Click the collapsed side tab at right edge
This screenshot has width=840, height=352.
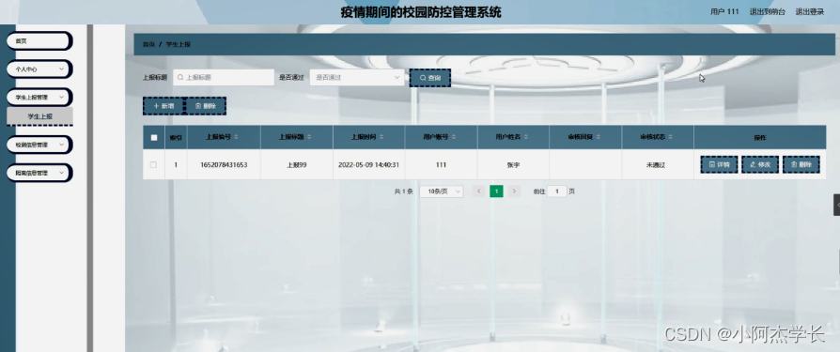[x=836, y=205]
